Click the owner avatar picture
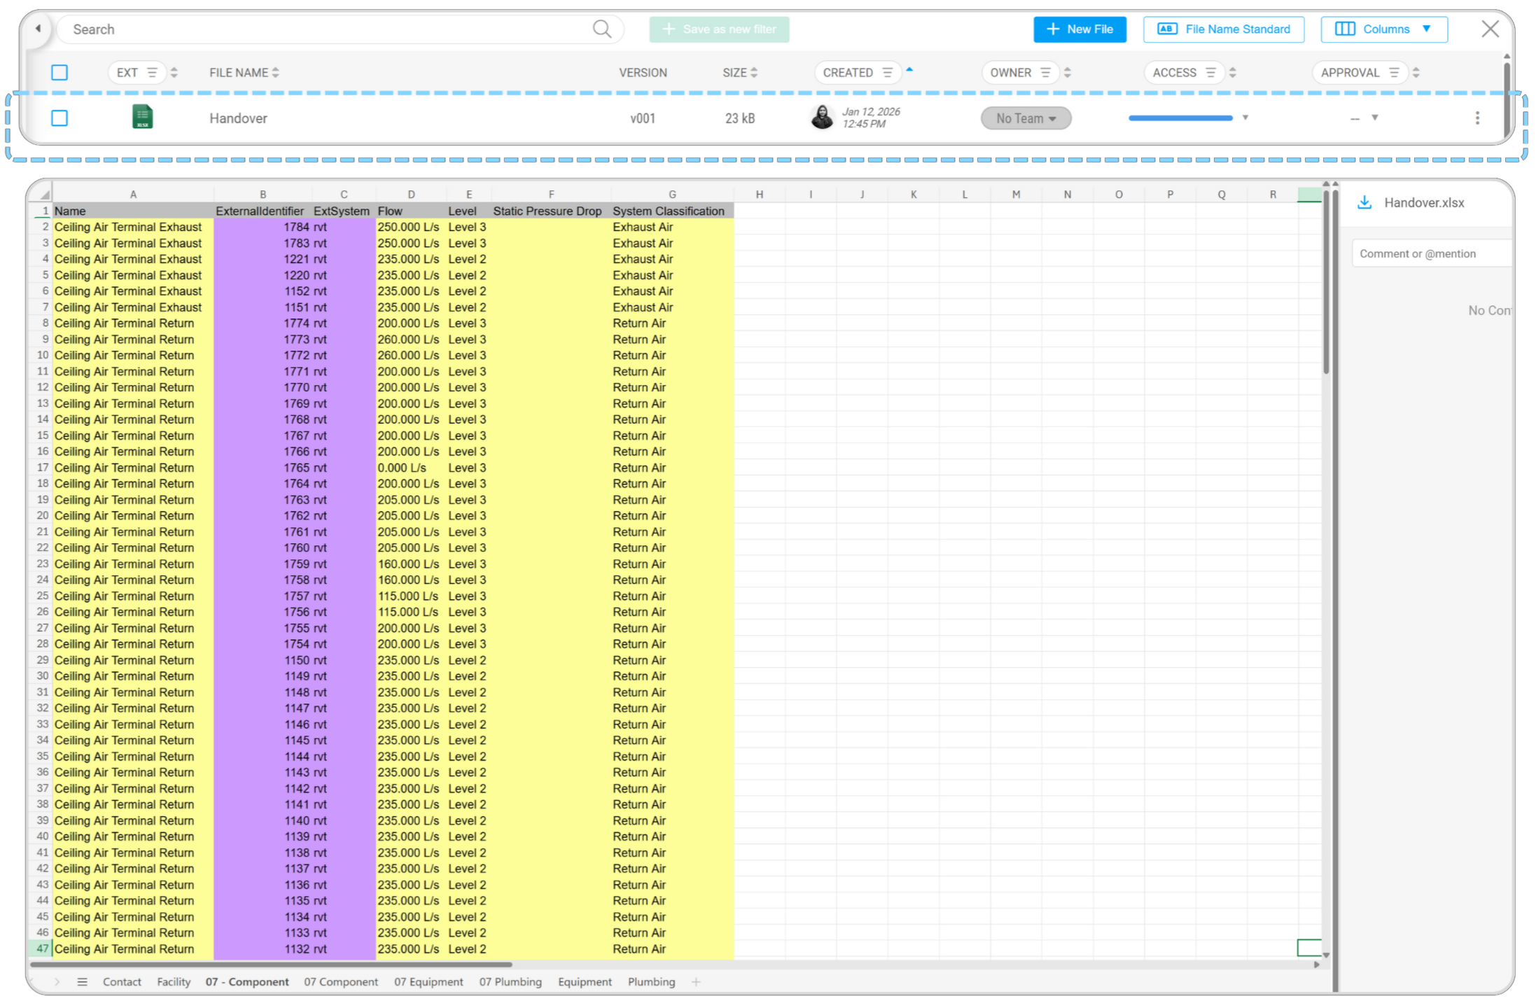 pos(822,118)
